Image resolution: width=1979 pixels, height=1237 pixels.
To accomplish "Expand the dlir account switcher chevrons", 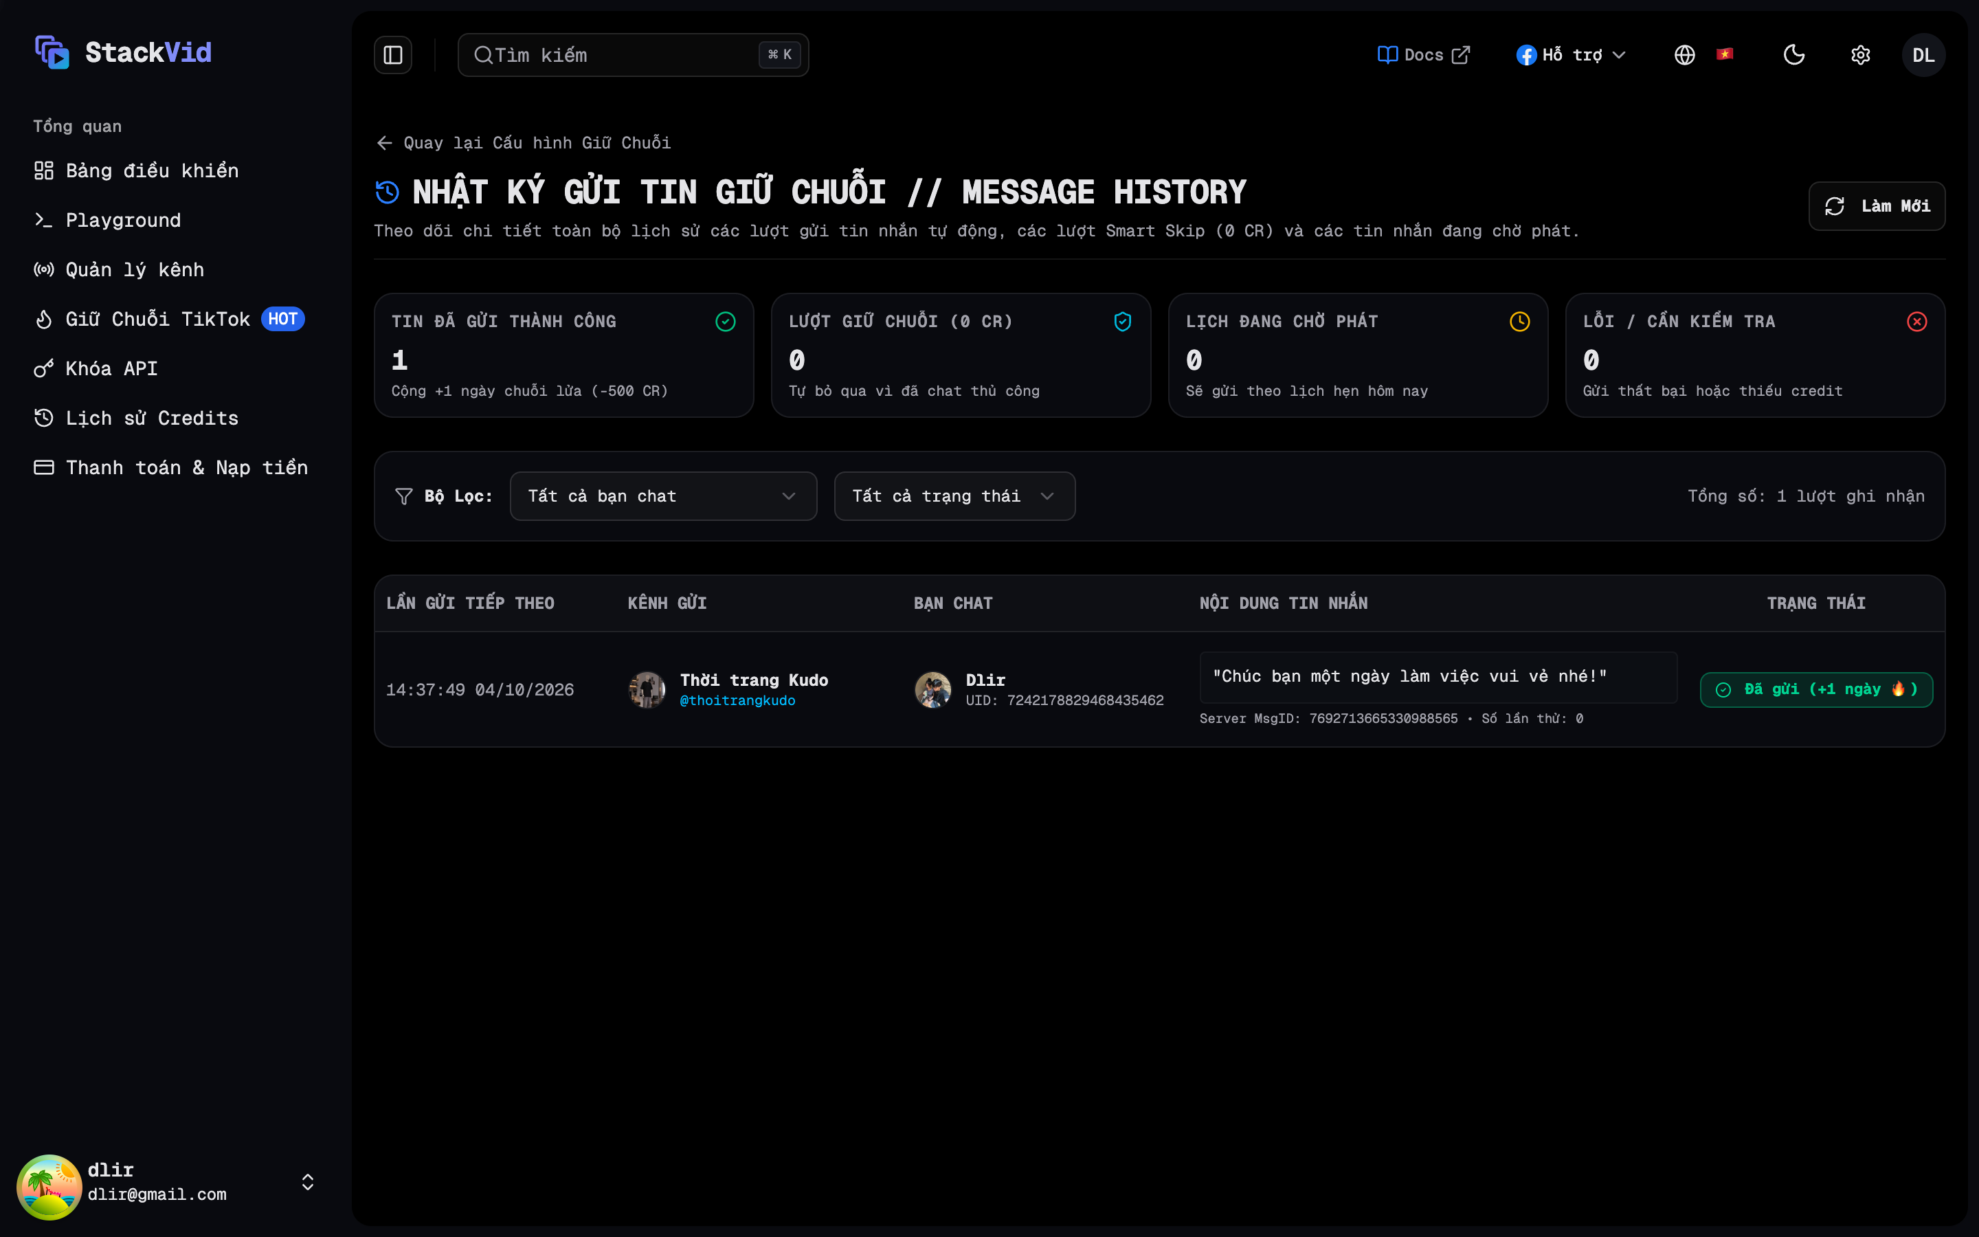I will coord(307,1182).
